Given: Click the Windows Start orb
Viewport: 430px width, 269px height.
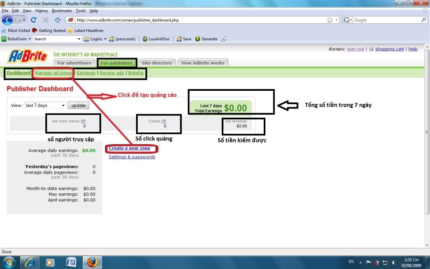Looking at the screenshot, I should (8, 262).
